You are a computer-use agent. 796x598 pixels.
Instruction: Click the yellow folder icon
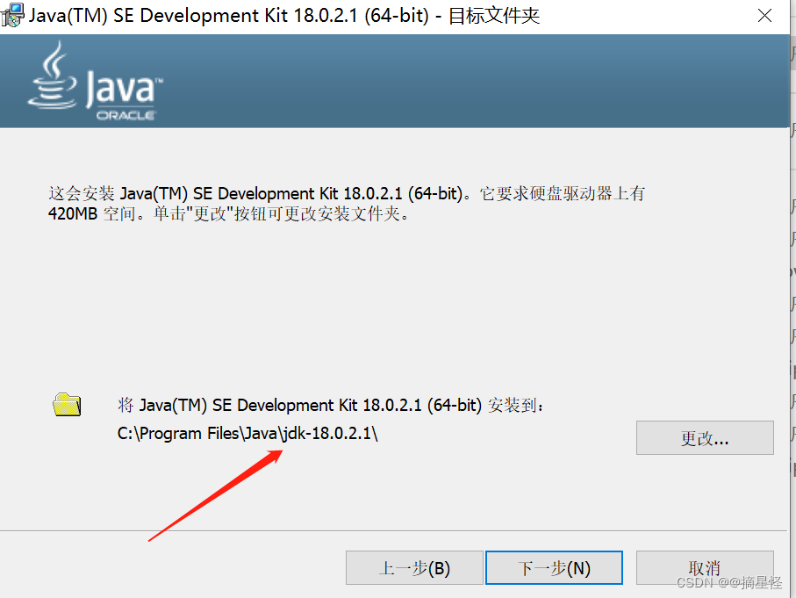point(67,405)
